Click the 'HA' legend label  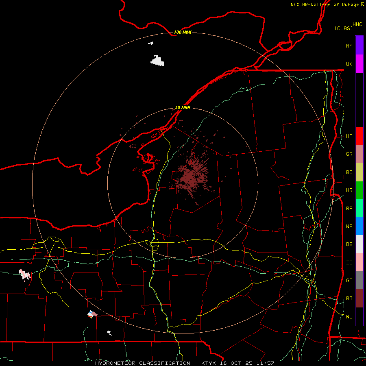[x=349, y=136]
